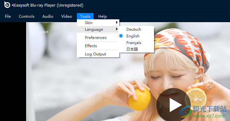The image size is (230, 121).
Task: Click the 4Easysoft app logo icon
Action: 7,5
